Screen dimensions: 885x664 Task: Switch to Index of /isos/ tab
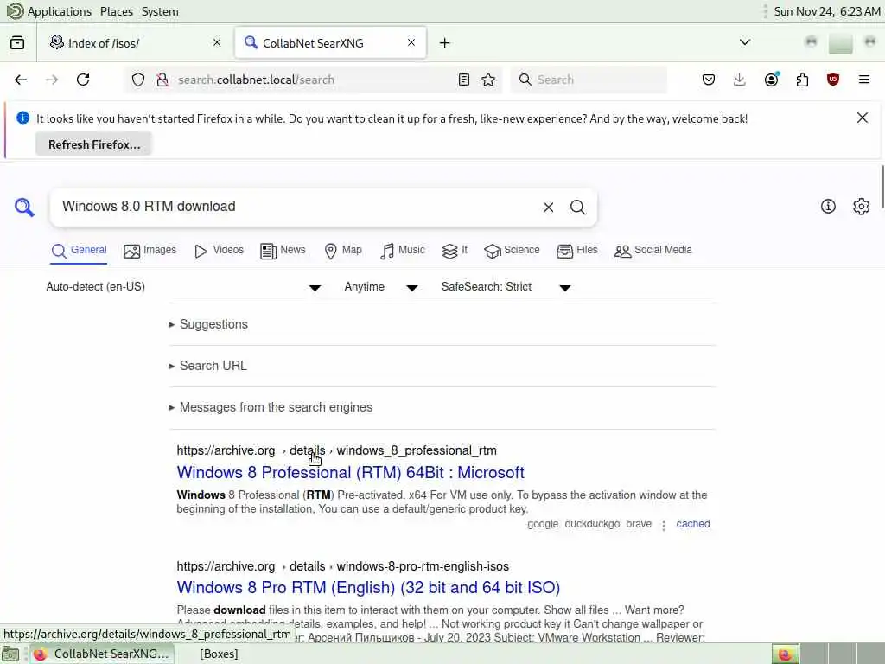(x=135, y=43)
